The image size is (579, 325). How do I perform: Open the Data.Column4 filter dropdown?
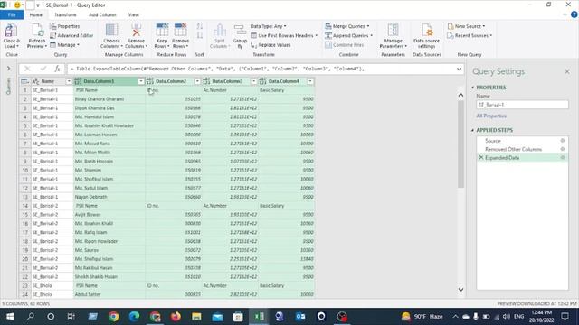[x=310, y=81]
